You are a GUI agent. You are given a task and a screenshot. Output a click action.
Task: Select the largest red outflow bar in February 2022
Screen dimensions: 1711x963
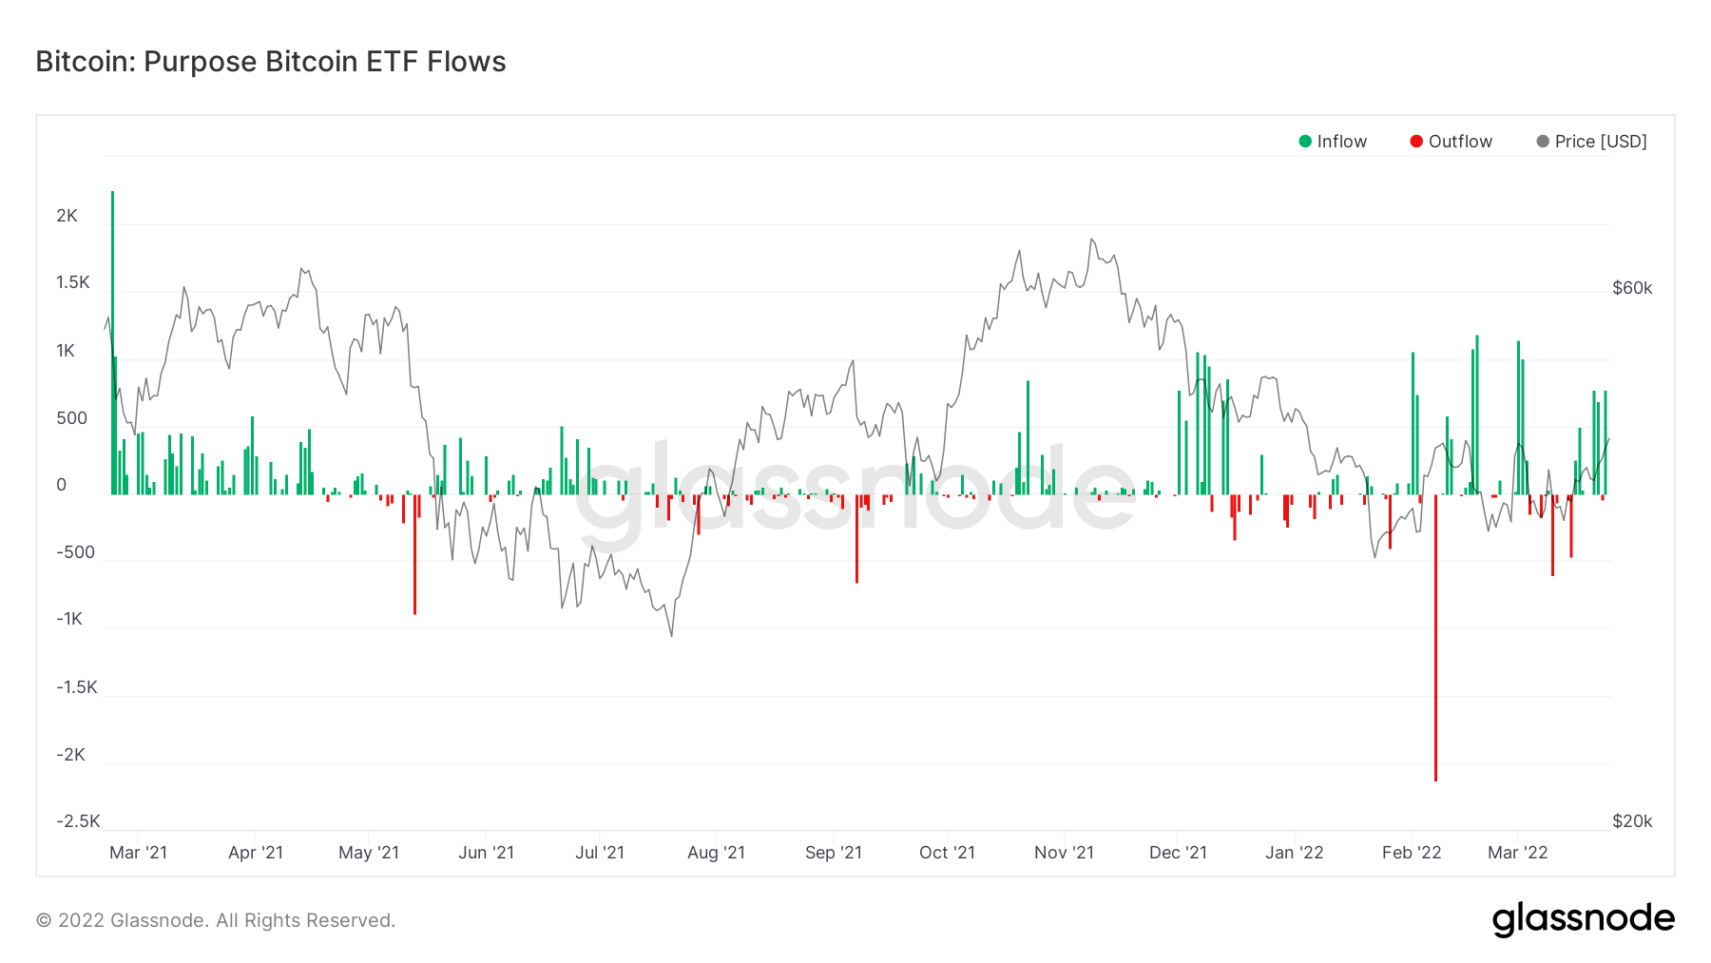pyautogui.click(x=1435, y=637)
